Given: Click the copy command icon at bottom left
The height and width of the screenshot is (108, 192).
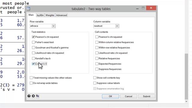Looking at the screenshot, I should tap(37, 96).
